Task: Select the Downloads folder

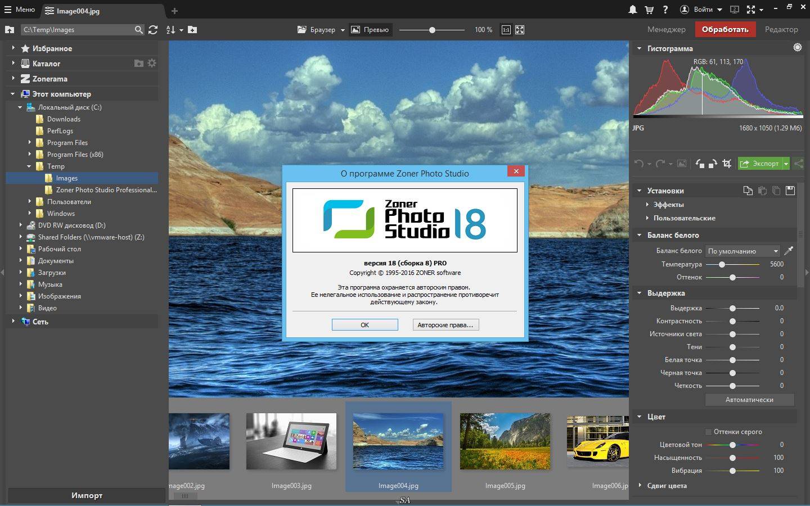Action: (64, 119)
